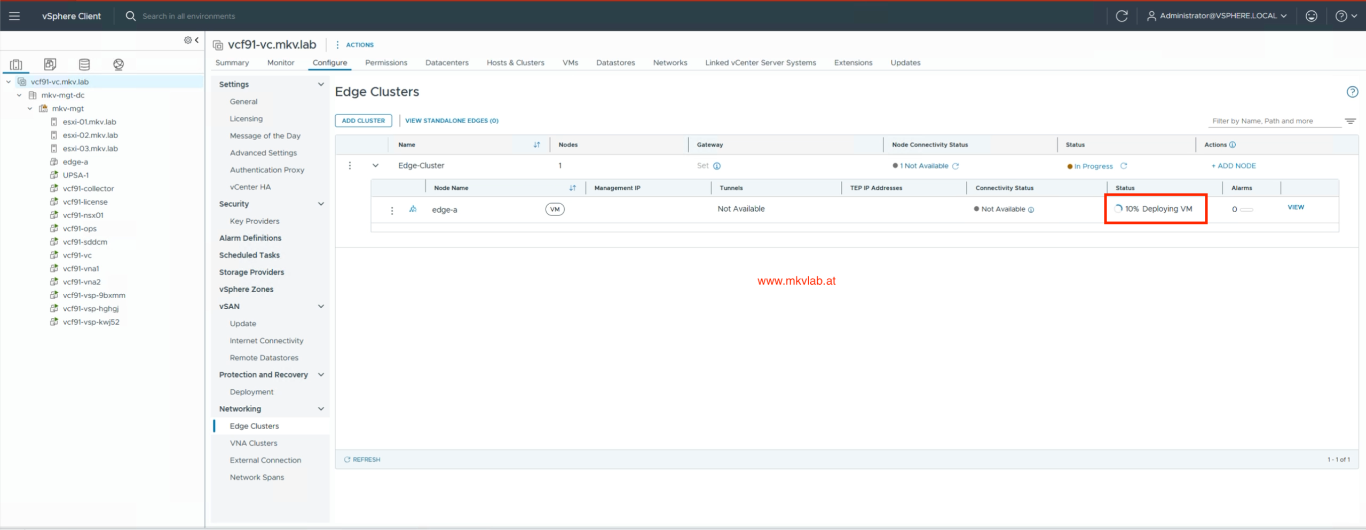Collapse the mkv-mgt cluster tree node

[x=30, y=108]
